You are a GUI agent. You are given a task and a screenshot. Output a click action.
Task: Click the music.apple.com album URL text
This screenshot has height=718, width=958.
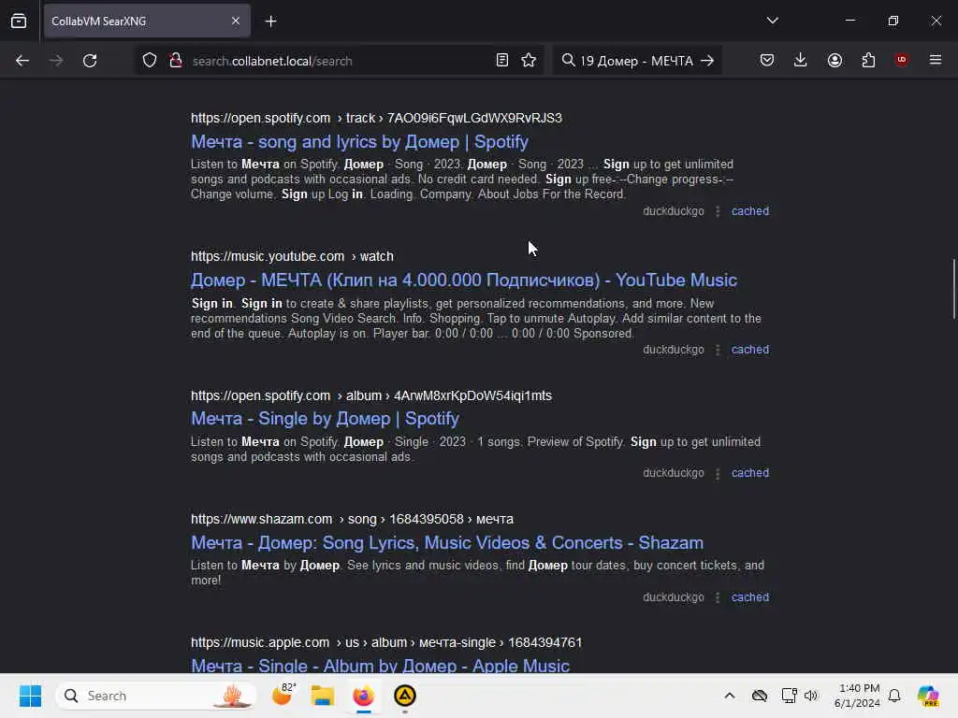(386, 642)
